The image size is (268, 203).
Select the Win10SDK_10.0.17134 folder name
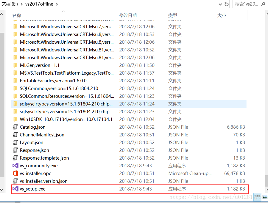click(66, 119)
